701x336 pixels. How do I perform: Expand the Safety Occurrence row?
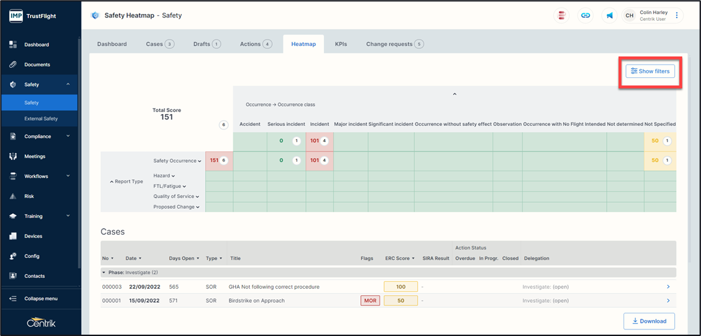click(x=177, y=161)
